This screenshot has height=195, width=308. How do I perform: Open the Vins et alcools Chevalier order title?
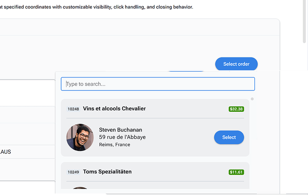point(114,109)
